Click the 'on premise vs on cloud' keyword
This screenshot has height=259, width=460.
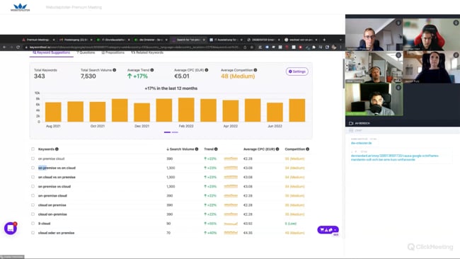[57, 168]
